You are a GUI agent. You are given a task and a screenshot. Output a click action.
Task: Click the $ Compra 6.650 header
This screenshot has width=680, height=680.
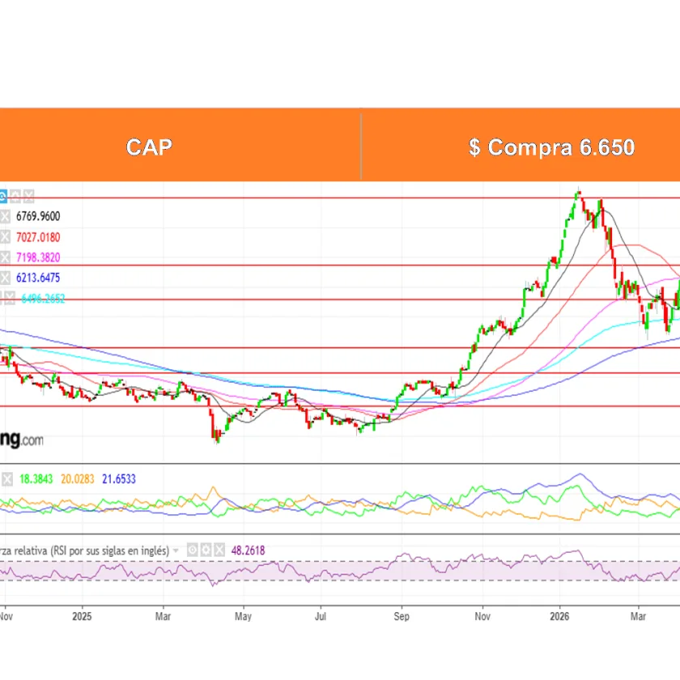[x=550, y=147]
